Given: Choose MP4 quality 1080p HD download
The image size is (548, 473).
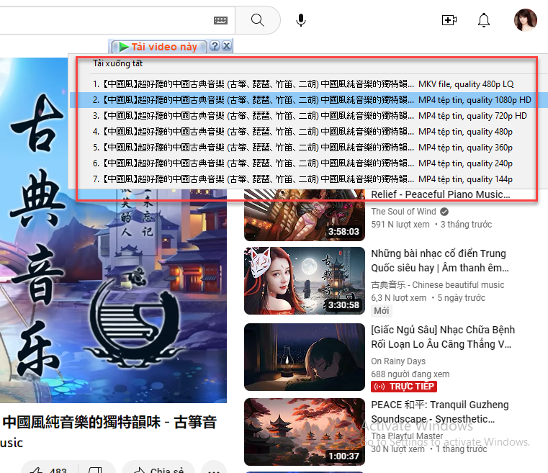Looking at the screenshot, I should pyautogui.click(x=302, y=100).
